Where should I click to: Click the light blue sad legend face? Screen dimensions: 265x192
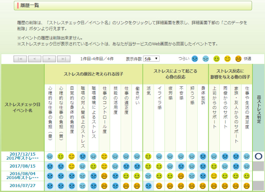pyautogui.click(x=205, y=59)
